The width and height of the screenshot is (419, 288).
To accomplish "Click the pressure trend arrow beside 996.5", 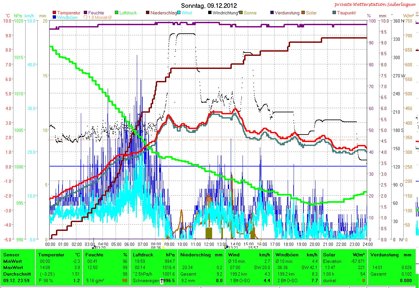I will point(162,281).
